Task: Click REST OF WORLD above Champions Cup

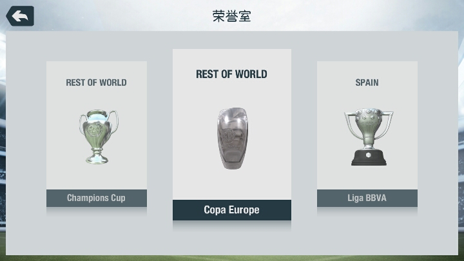Action: [96, 82]
